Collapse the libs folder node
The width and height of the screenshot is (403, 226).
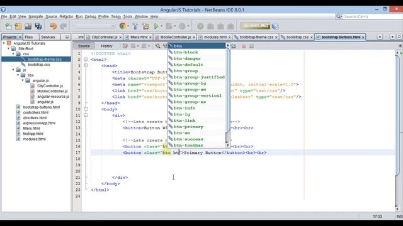point(18,75)
